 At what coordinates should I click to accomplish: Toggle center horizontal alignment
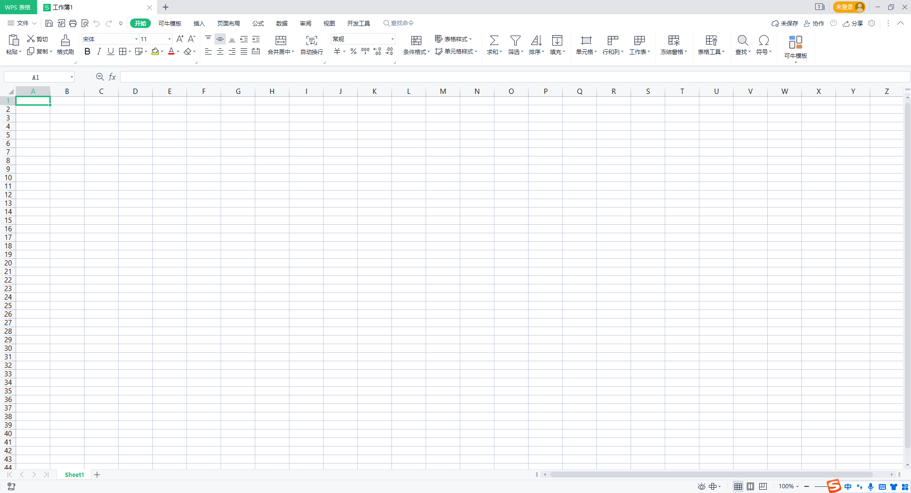(220, 51)
